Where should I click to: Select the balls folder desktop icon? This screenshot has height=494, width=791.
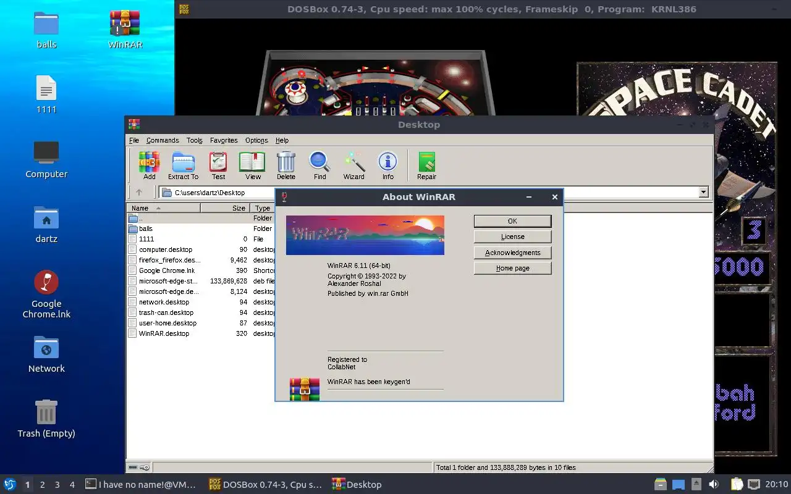pos(46,29)
